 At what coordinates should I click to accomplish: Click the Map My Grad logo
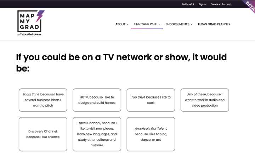29,21
